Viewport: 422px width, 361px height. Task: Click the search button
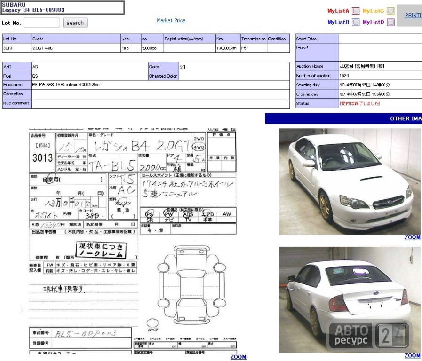click(x=75, y=23)
